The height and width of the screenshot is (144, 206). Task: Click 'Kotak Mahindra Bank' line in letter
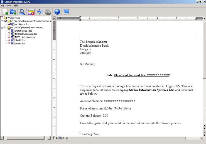tap(94, 46)
